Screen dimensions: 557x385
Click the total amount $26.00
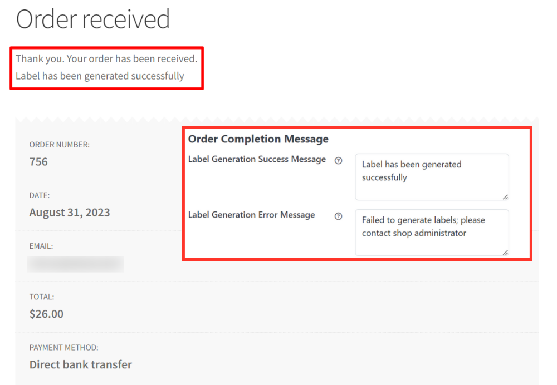[46, 314]
